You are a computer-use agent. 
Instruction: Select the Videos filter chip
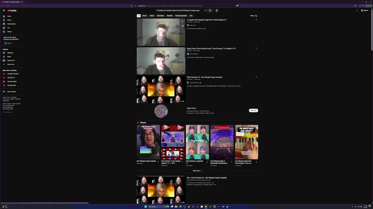coord(152,16)
